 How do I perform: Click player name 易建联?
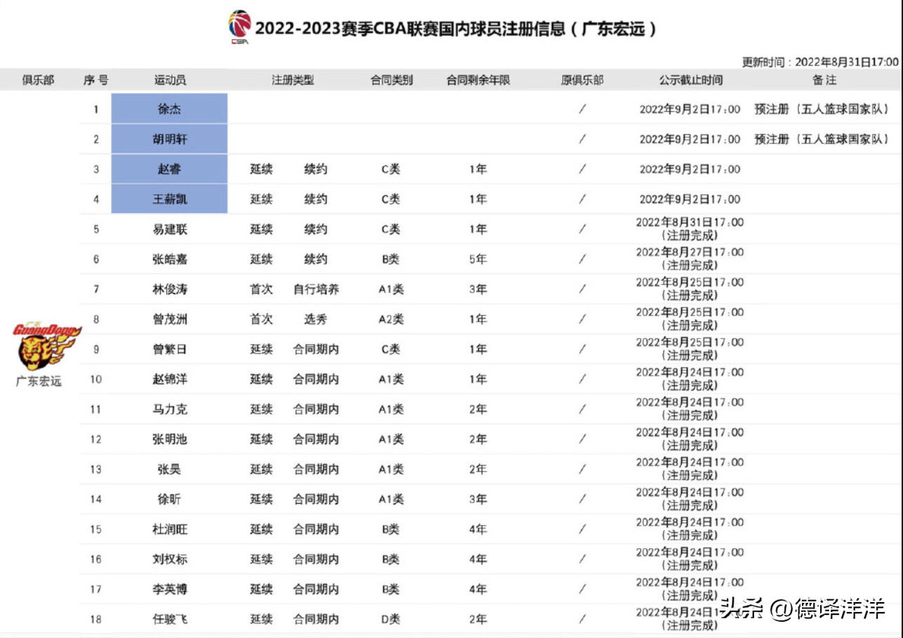click(x=170, y=229)
